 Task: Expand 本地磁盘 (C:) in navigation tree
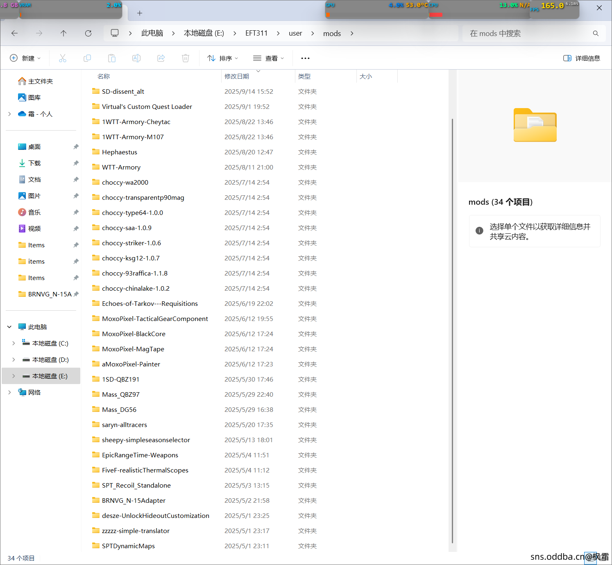[x=14, y=343]
